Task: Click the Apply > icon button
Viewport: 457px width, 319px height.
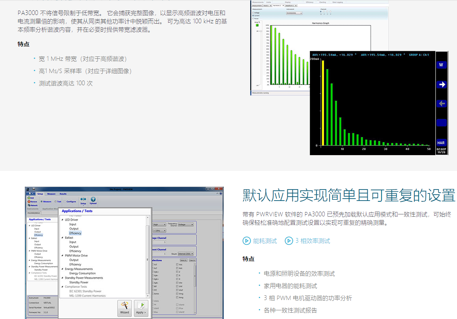Action: [141, 308]
